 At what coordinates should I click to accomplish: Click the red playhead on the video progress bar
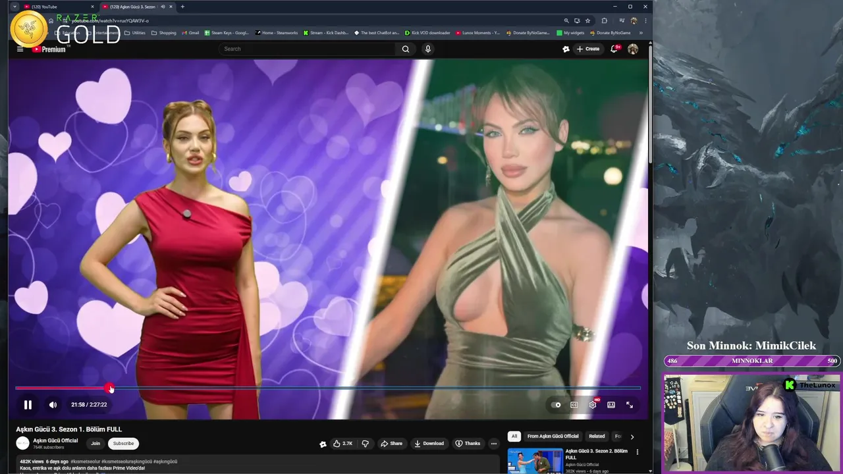[x=109, y=388]
